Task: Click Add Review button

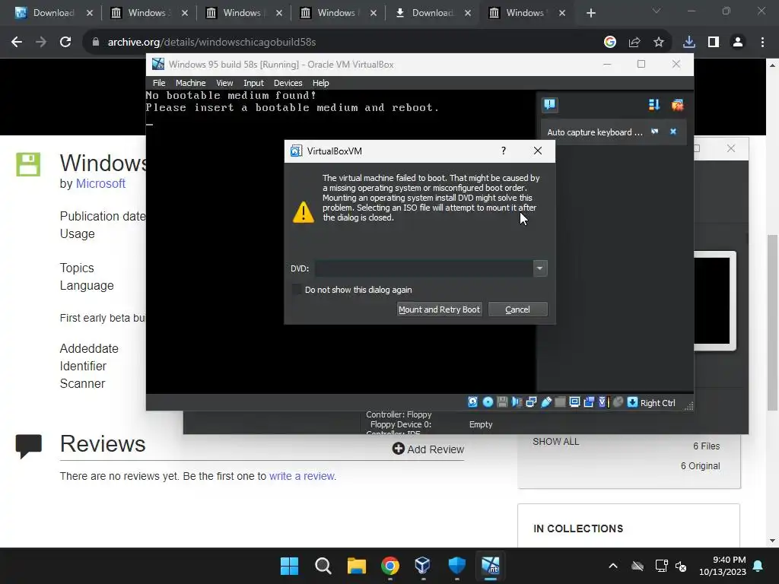Action: click(x=428, y=449)
